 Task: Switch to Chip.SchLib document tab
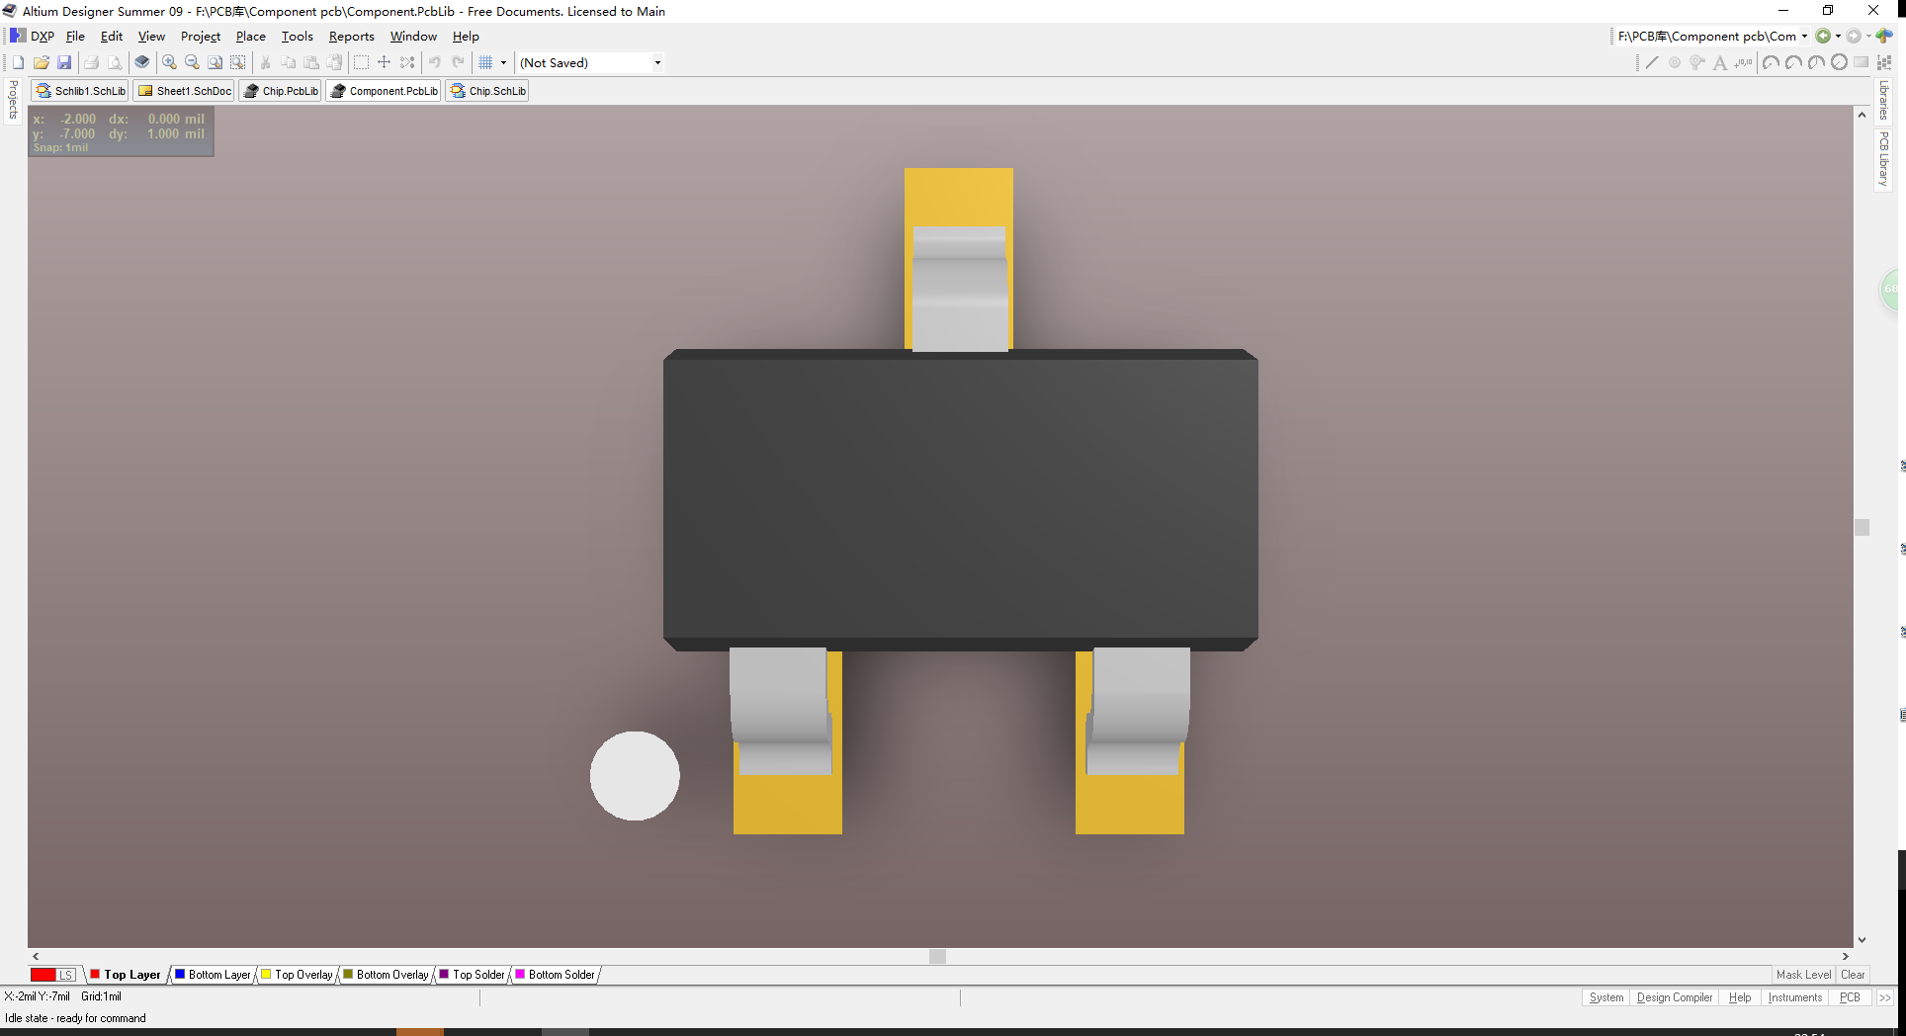pos(487,91)
